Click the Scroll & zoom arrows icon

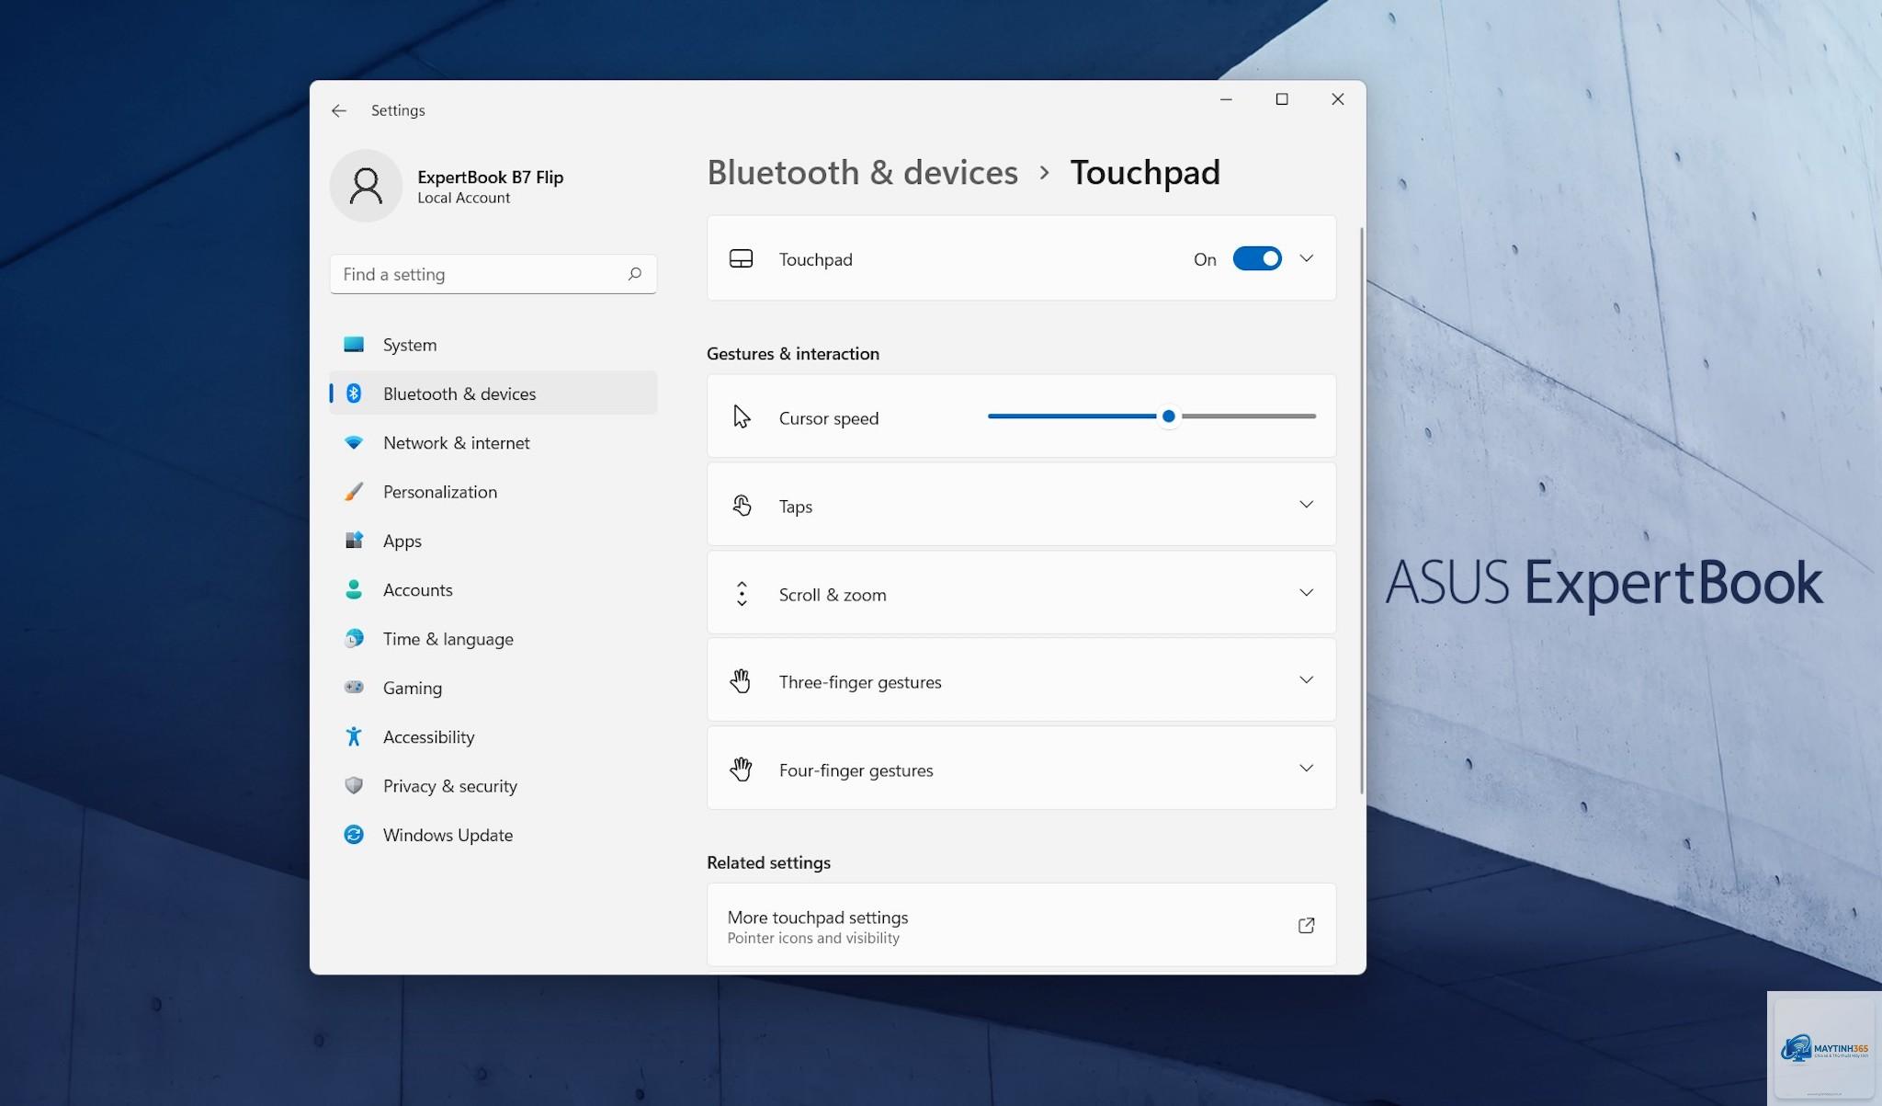[742, 594]
